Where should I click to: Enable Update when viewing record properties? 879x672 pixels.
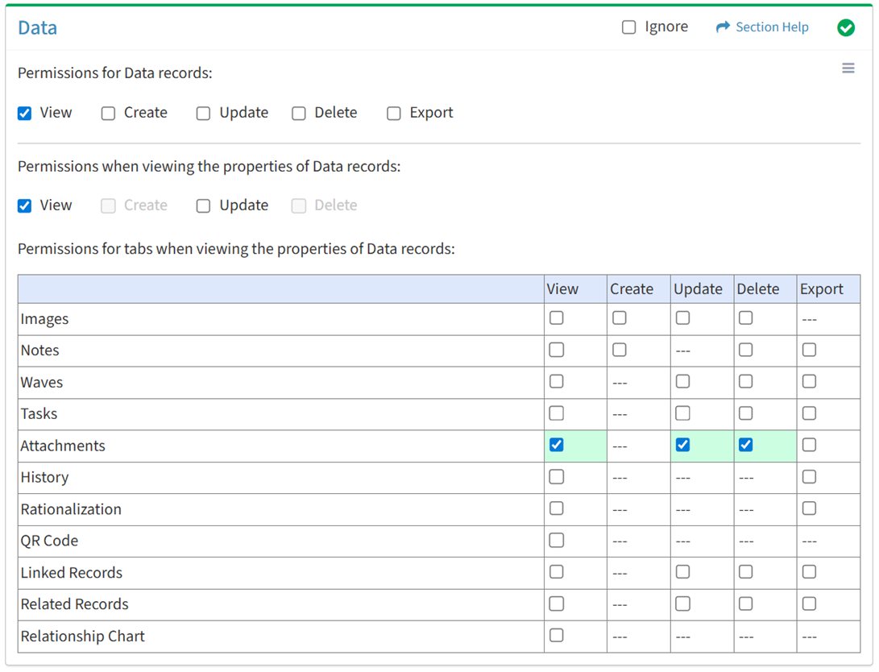pyautogui.click(x=203, y=206)
